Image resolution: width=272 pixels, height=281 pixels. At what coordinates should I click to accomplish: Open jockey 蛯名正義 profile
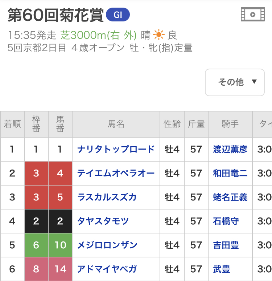pyautogui.click(x=230, y=197)
